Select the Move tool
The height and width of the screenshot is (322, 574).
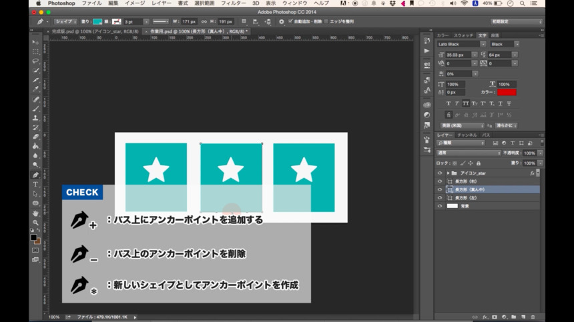pos(35,42)
